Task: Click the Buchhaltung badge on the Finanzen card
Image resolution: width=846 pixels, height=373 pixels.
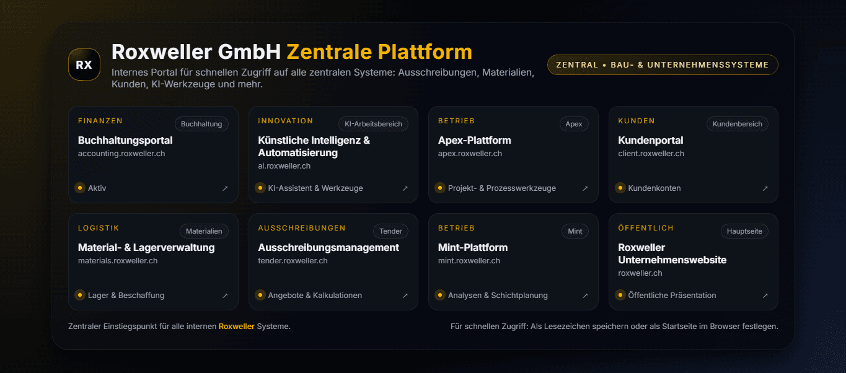Action: tap(201, 123)
